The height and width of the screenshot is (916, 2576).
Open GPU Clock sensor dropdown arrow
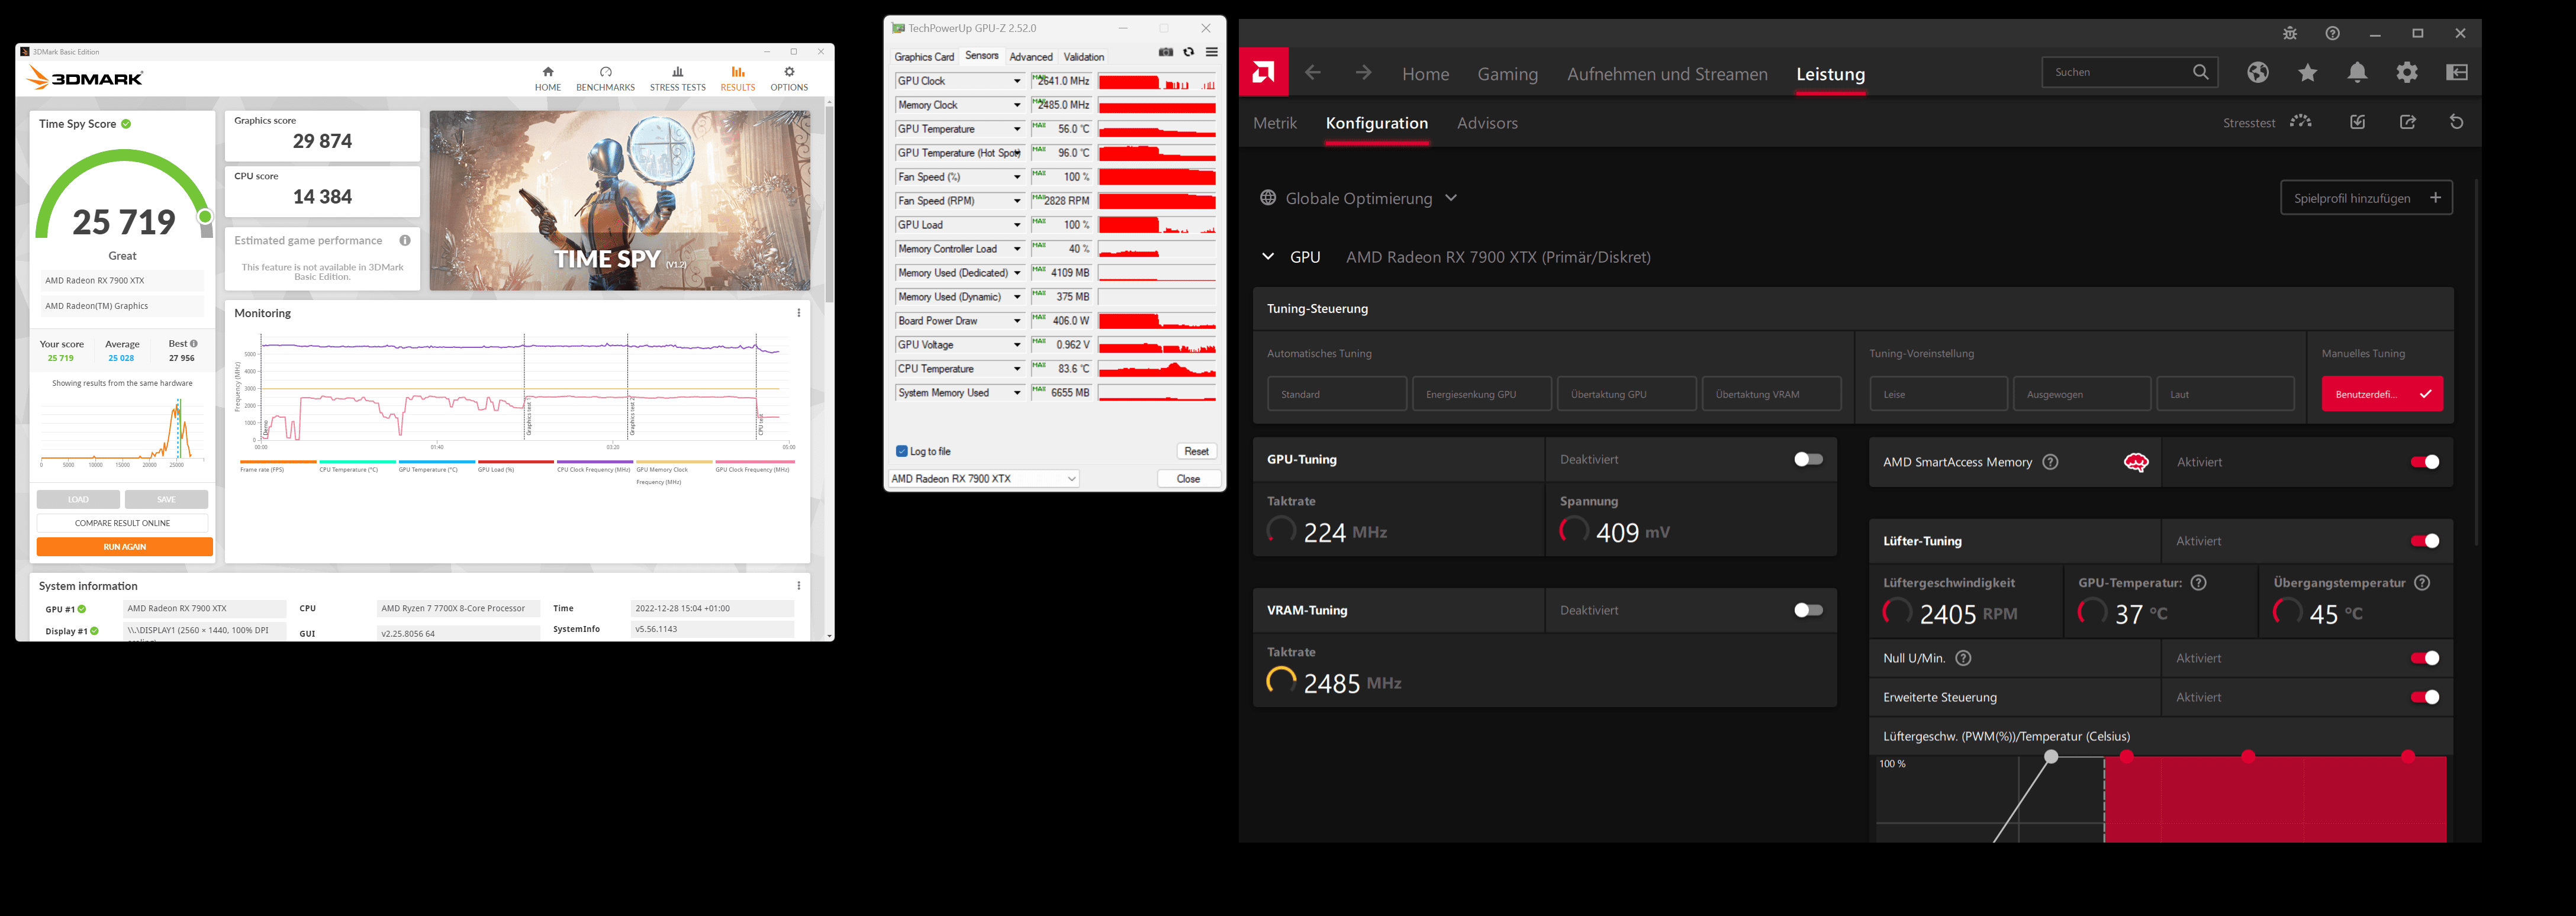tap(1017, 81)
